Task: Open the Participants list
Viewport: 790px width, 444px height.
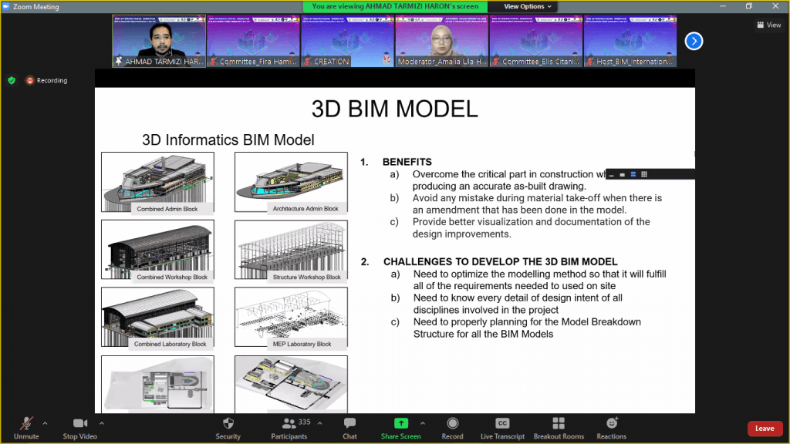Action: coord(289,426)
